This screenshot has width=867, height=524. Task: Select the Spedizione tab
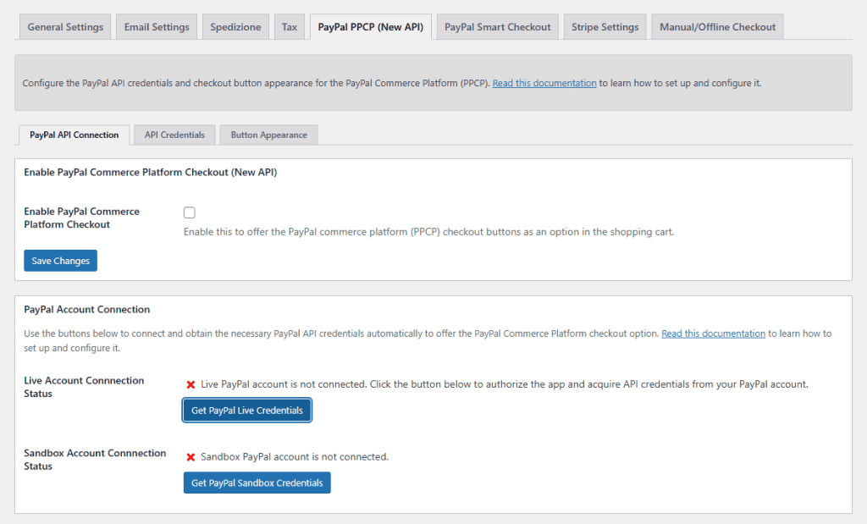[235, 26]
